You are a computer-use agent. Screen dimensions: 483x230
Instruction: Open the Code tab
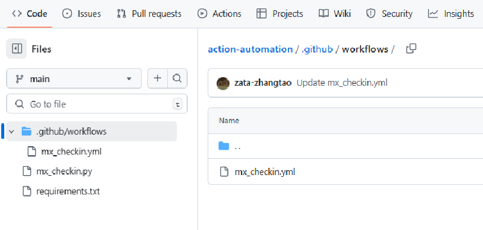(x=30, y=14)
